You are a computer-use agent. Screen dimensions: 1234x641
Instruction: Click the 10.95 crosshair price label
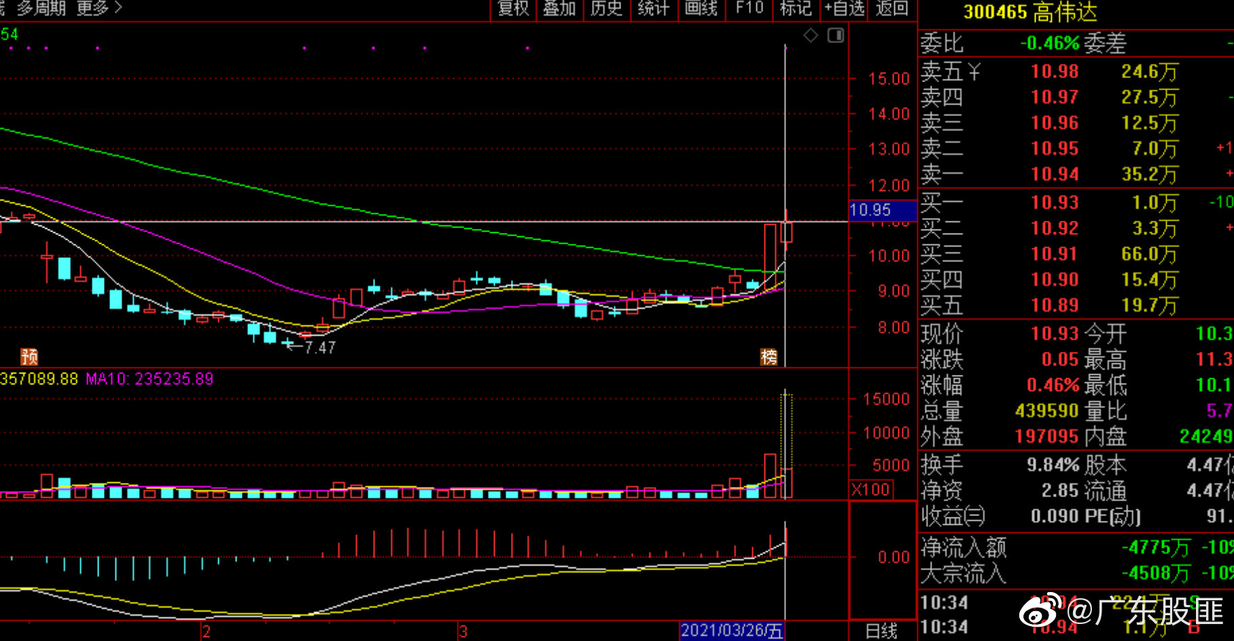click(882, 210)
